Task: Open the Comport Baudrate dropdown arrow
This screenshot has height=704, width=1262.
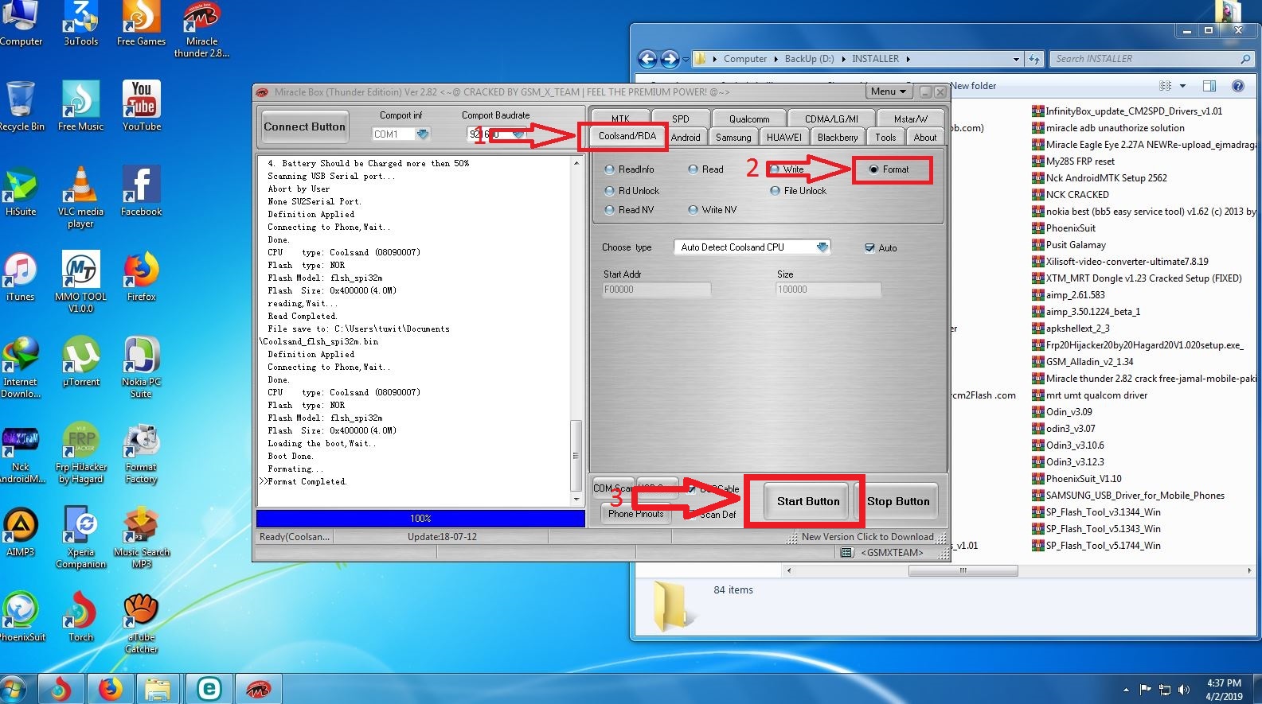Action: click(519, 134)
